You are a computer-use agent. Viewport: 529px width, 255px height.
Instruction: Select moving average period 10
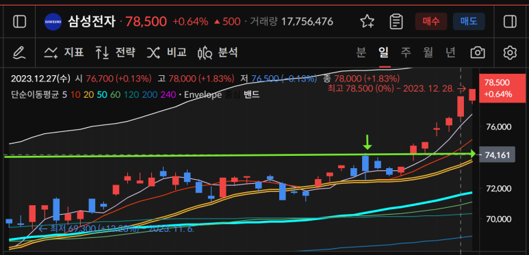click(75, 94)
